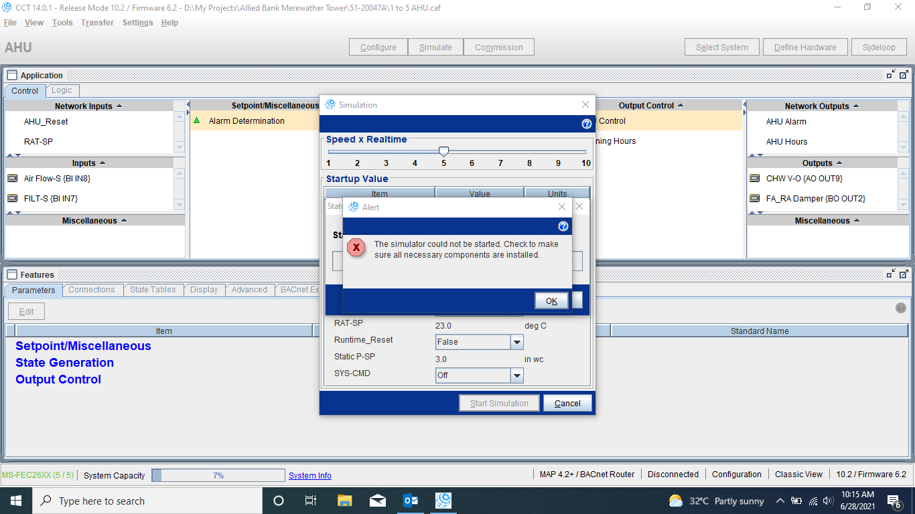Collapse the Output Control column header
Image resolution: width=915 pixels, height=514 pixels.
(x=681, y=105)
